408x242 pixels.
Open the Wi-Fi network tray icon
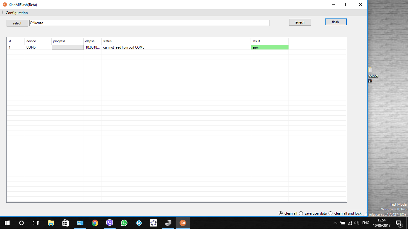pos(350,223)
